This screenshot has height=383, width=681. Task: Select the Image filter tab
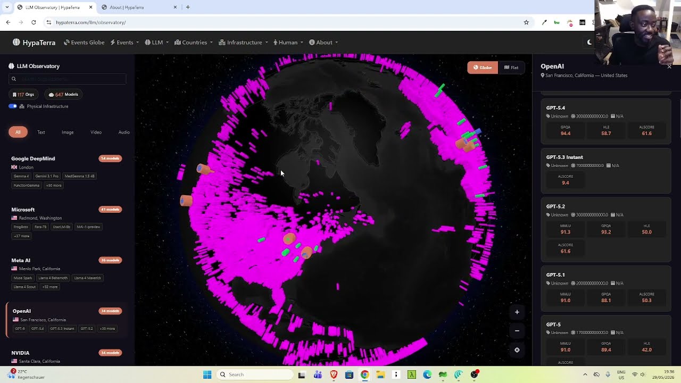pos(68,132)
